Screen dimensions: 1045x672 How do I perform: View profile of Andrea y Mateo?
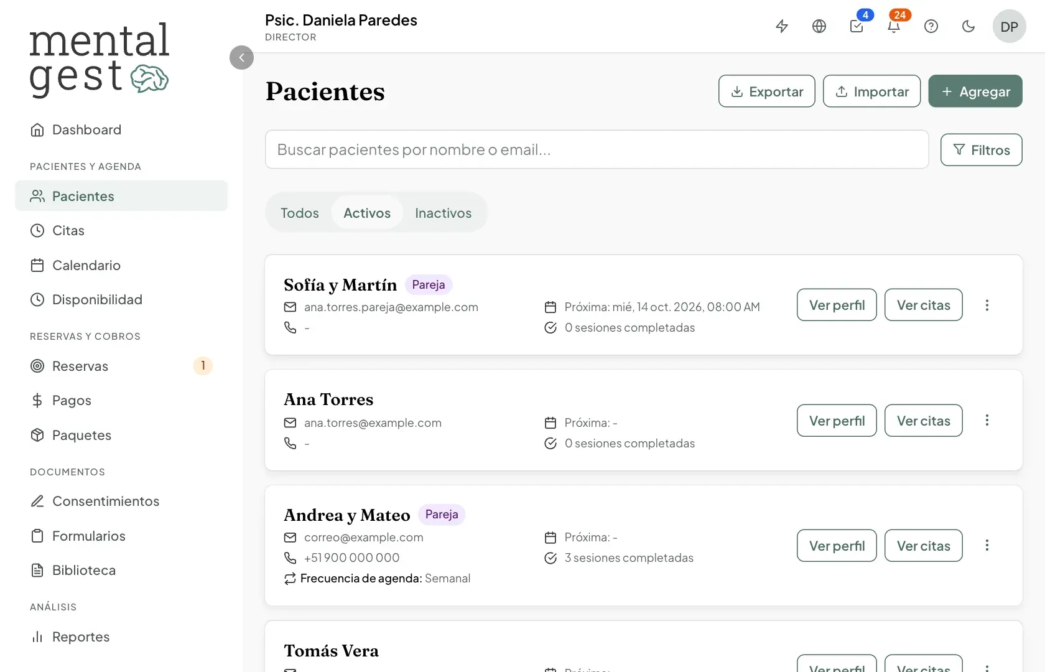tap(837, 546)
